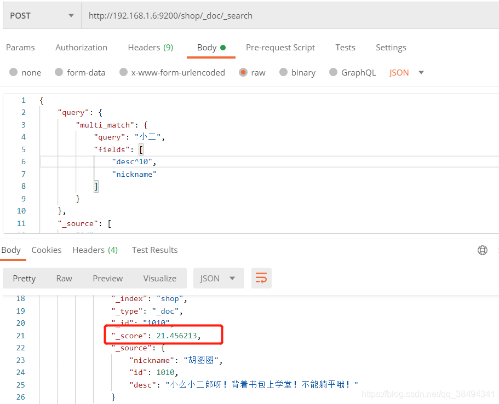Open the Authorization tab

coord(81,48)
